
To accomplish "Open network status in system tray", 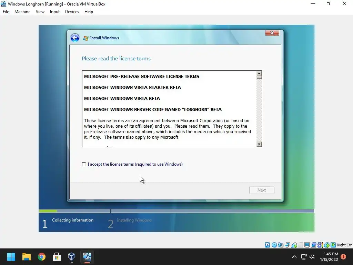I will pyautogui.click(x=304, y=257).
